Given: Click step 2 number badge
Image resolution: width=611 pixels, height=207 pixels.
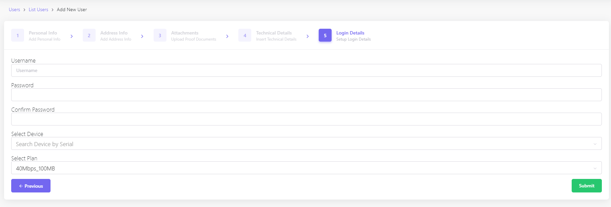Looking at the screenshot, I should pyautogui.click(x=89, y=35).
